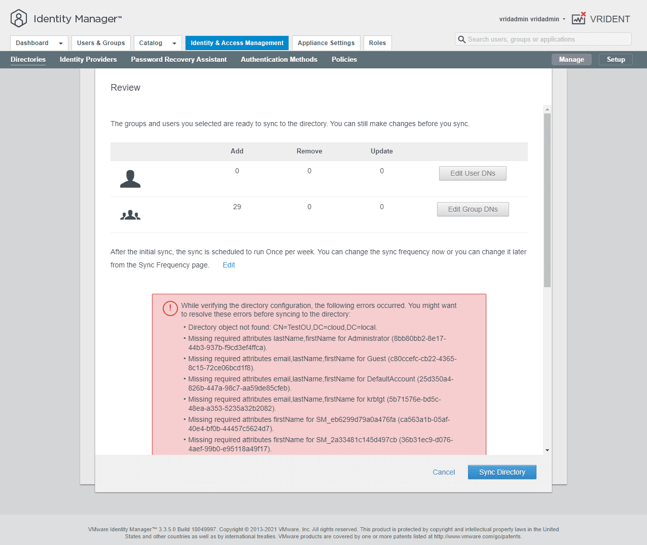Viewport: 647px width, 545px height.
Task: Open the Appliance Settings tab
Action: click(x=326, y=43)
